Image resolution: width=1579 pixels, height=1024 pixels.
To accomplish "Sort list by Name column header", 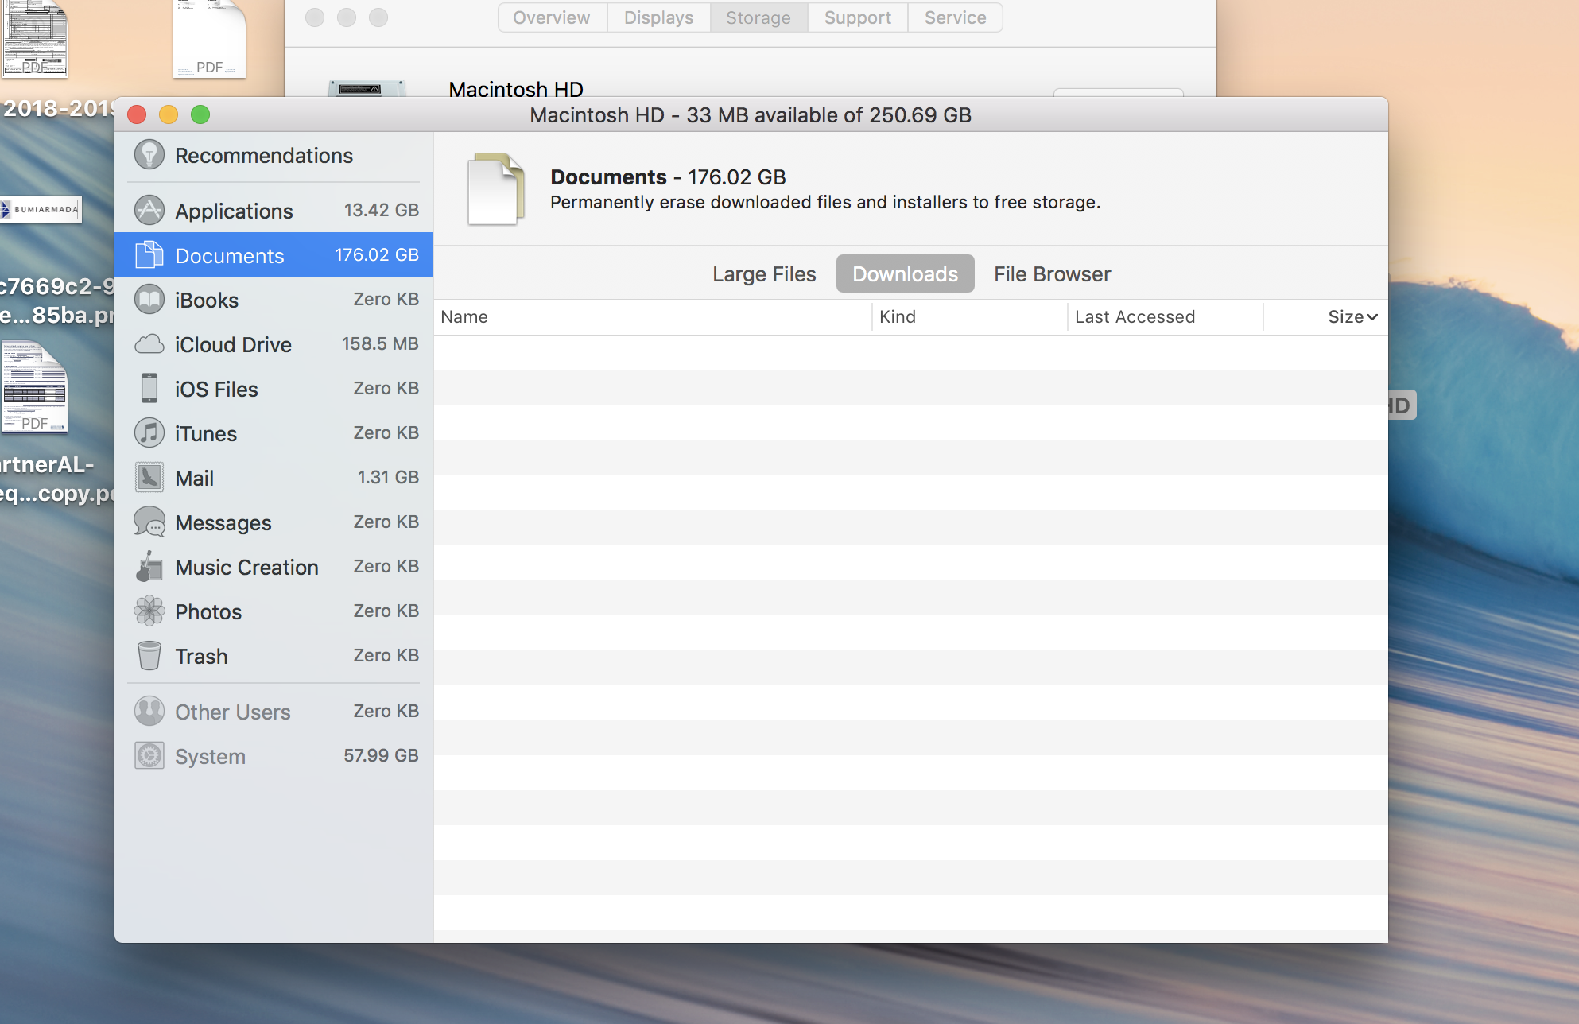I will (x=464, y=317).
